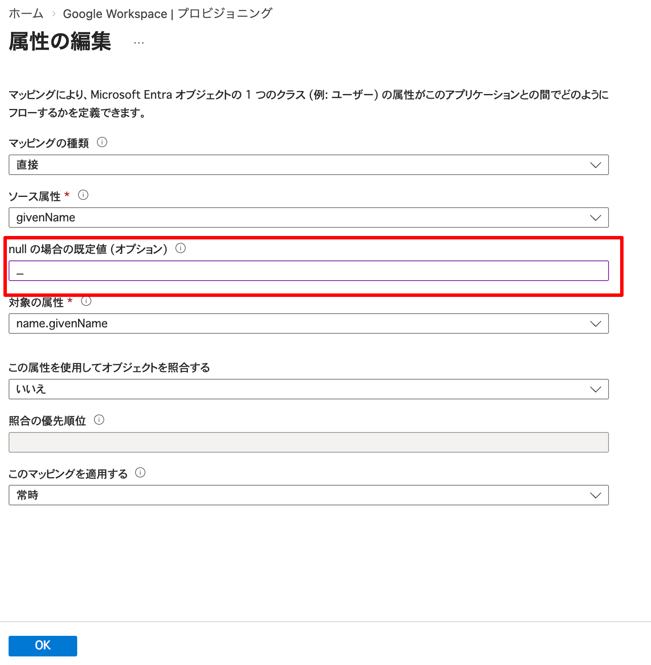Open Google Workspace | プロビジョニング breadcrumb
Screen dimensions: 651x665
click(167, 13)
